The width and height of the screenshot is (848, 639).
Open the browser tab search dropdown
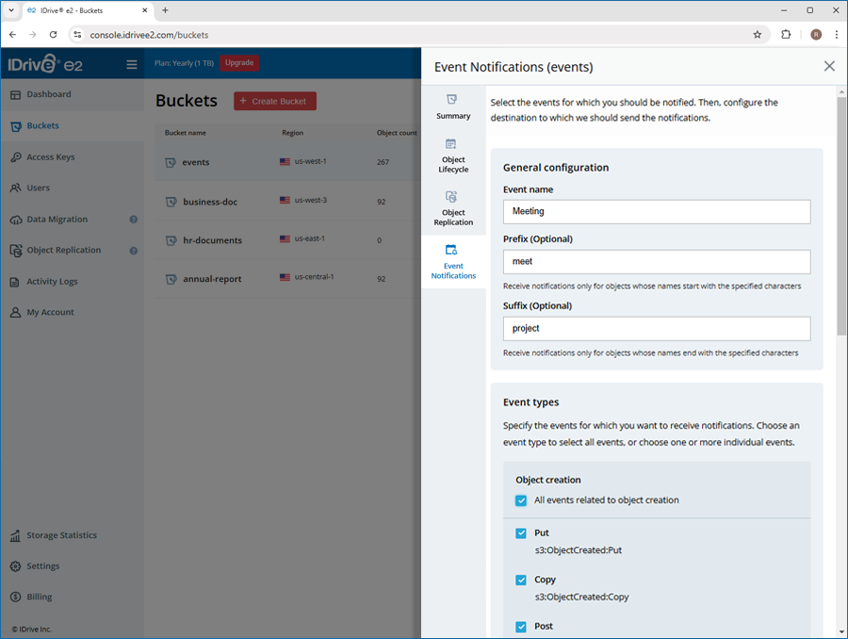click(x=10, y=10)
